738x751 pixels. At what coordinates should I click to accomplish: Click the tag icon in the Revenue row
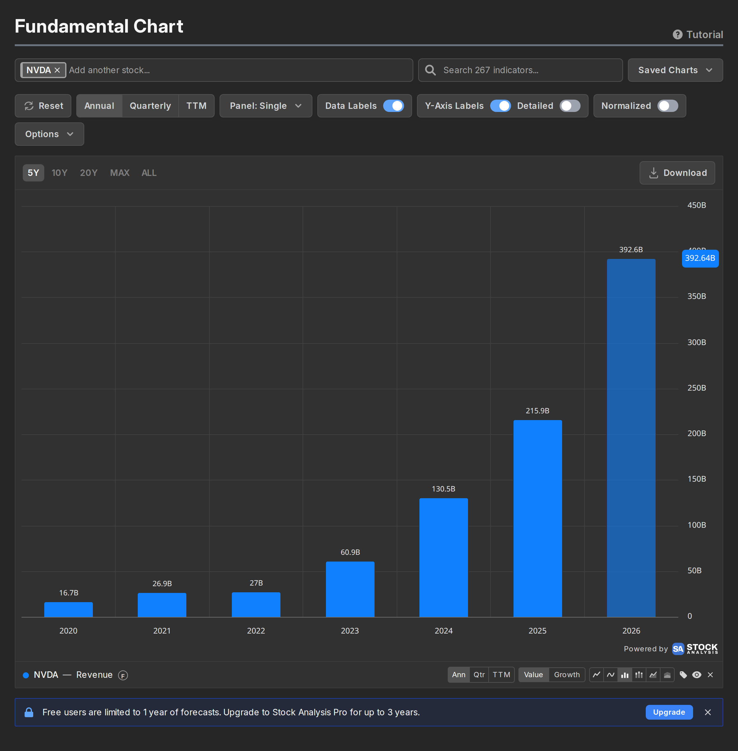pyautogui.click(x=683, y=675)
